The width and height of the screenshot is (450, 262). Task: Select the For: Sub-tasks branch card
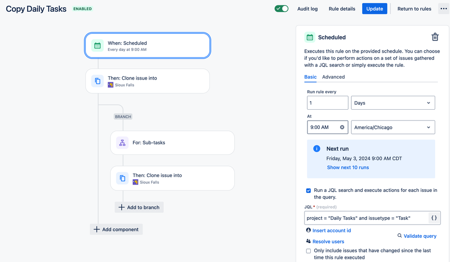pos(172,142)
